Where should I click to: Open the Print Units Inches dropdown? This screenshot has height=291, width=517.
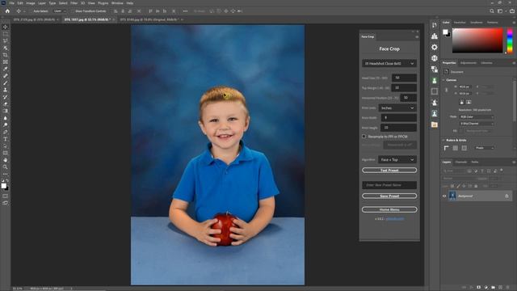(397, 108)
